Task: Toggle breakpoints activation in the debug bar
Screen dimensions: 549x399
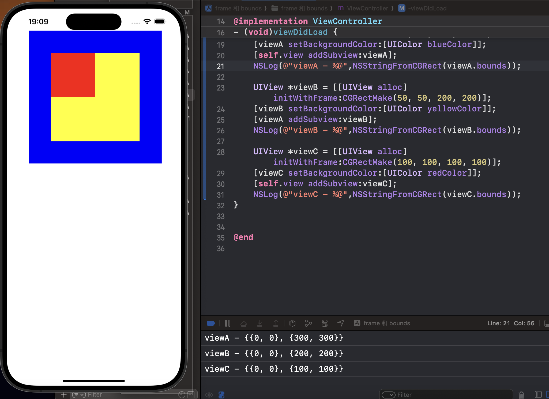Action: point(211,323)
